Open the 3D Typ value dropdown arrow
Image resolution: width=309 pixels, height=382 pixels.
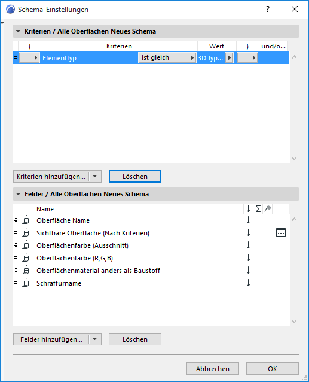229,58
